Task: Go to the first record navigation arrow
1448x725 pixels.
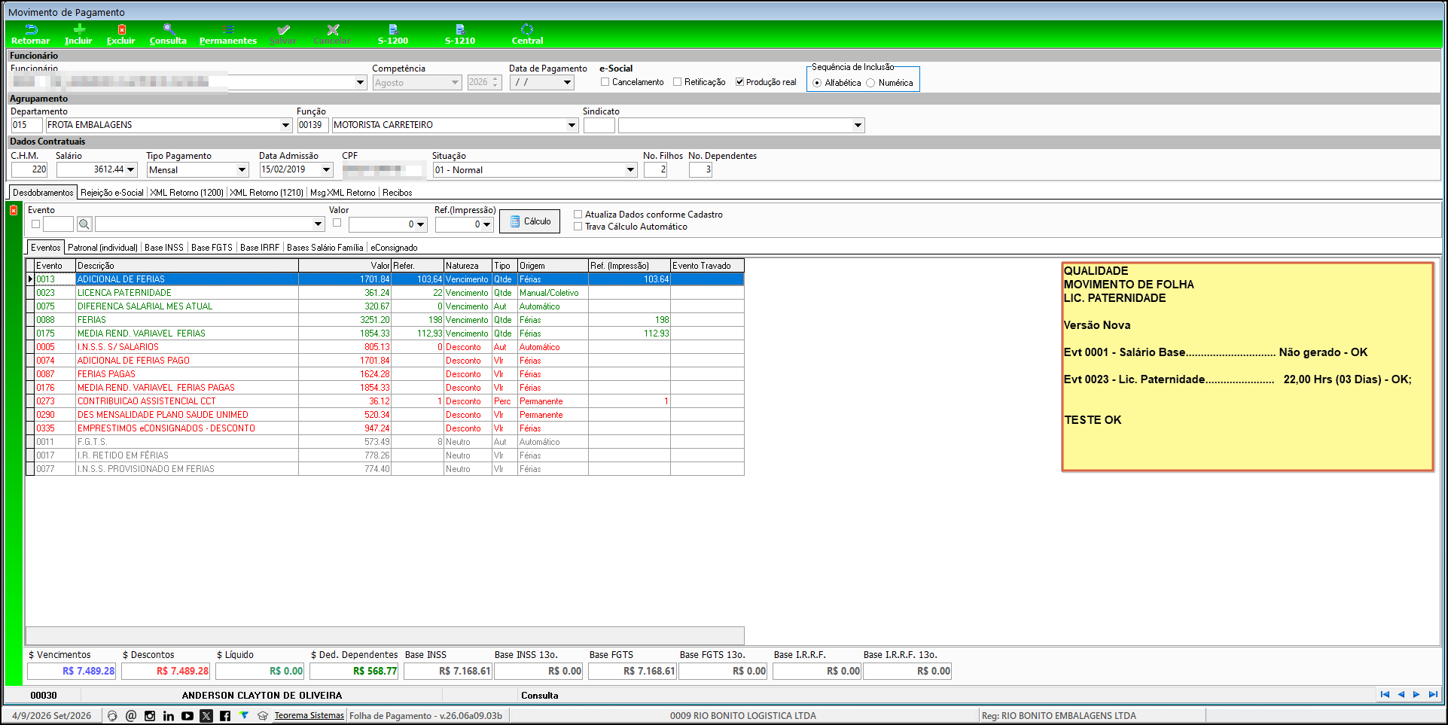Action: point(1385,694)
